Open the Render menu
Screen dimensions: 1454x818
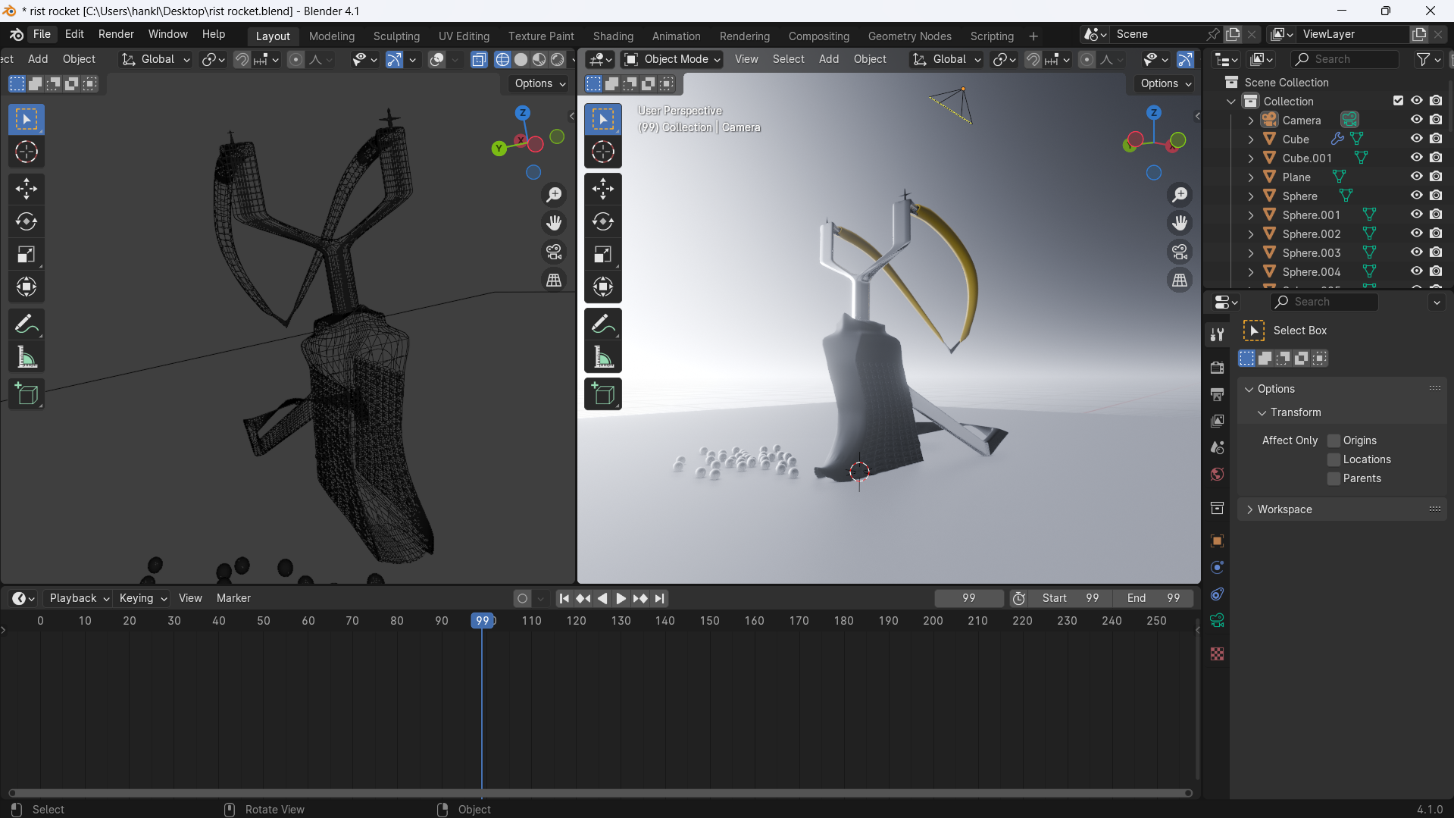[x=116, y=34]
